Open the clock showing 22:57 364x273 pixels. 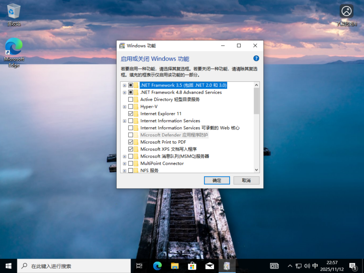pyautogui.click(x=332, y=266)
